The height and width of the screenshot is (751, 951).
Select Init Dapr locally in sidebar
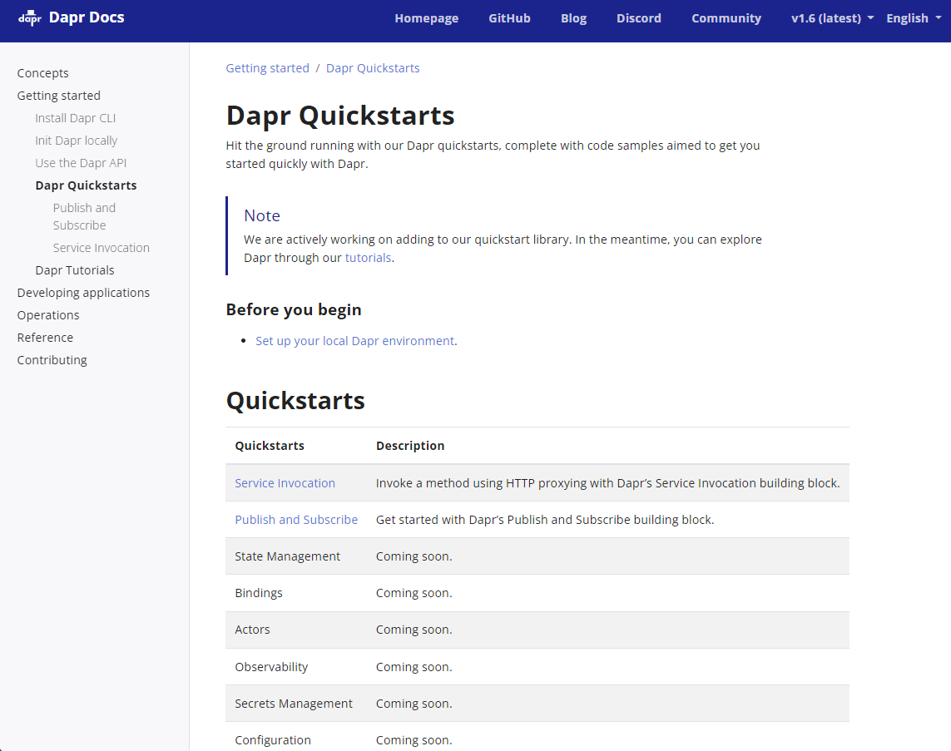pyautogui.click(x=77, y=141)
